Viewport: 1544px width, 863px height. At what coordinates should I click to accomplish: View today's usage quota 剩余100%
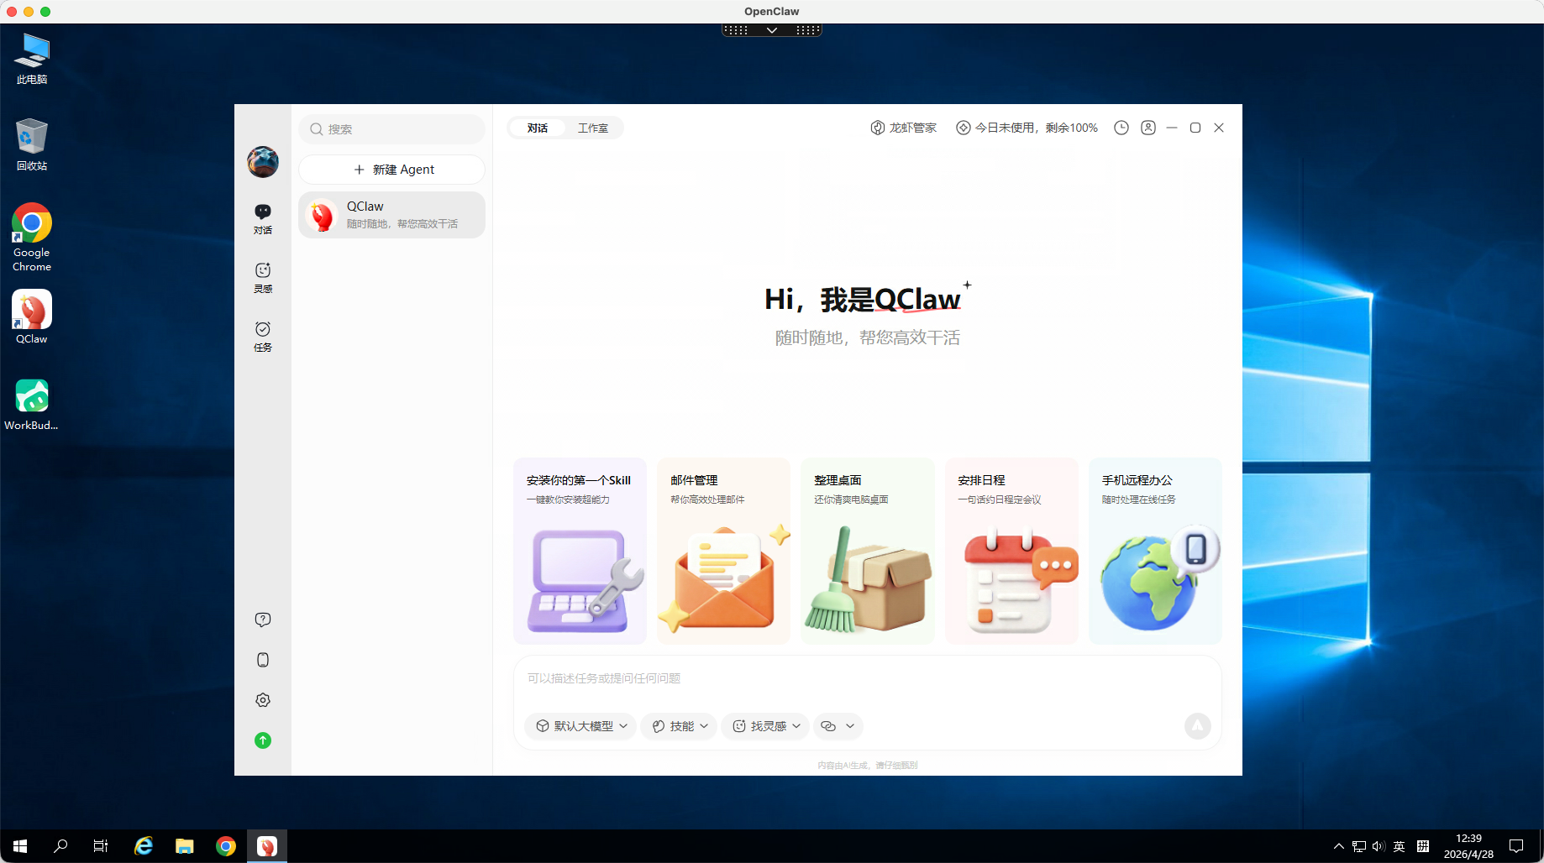coord(1027,128)
